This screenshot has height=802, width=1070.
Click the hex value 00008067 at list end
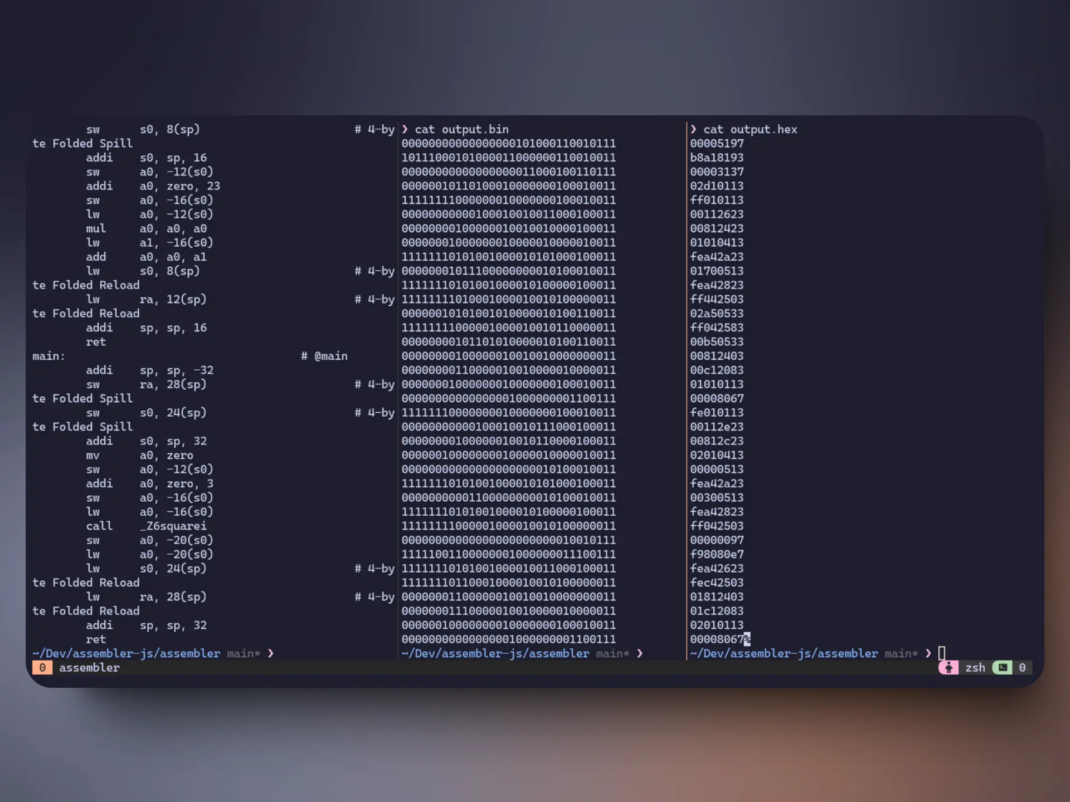717,639
